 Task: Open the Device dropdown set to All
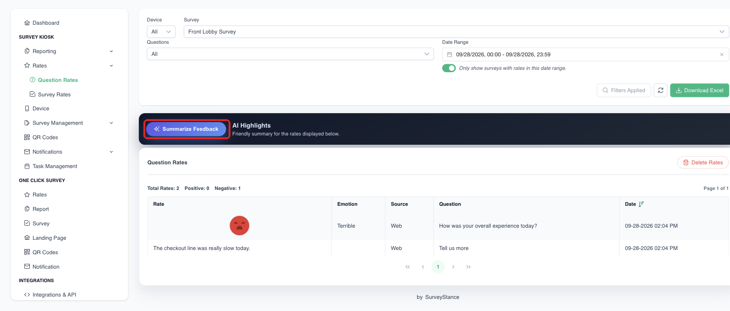click(x=161, y=32)
